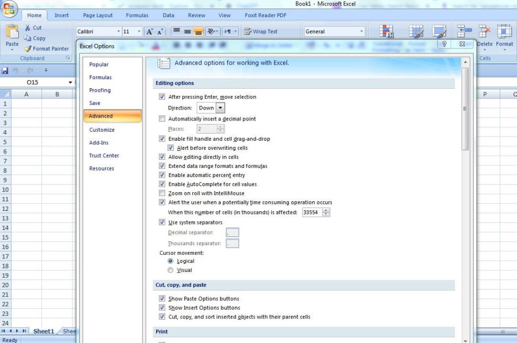Screen dimensions: 517x343
Task: Uncheck Use system separators
Action: pos(162,222)
